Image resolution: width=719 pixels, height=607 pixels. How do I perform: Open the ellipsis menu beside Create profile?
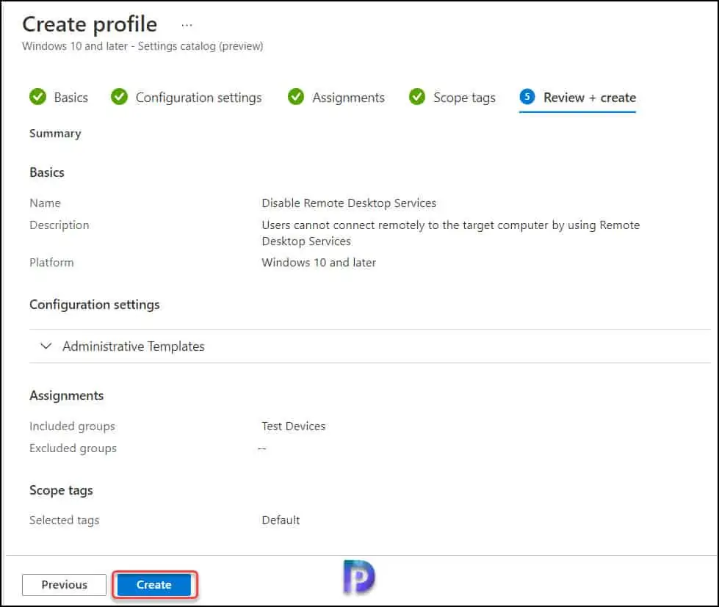click(187, 25)
